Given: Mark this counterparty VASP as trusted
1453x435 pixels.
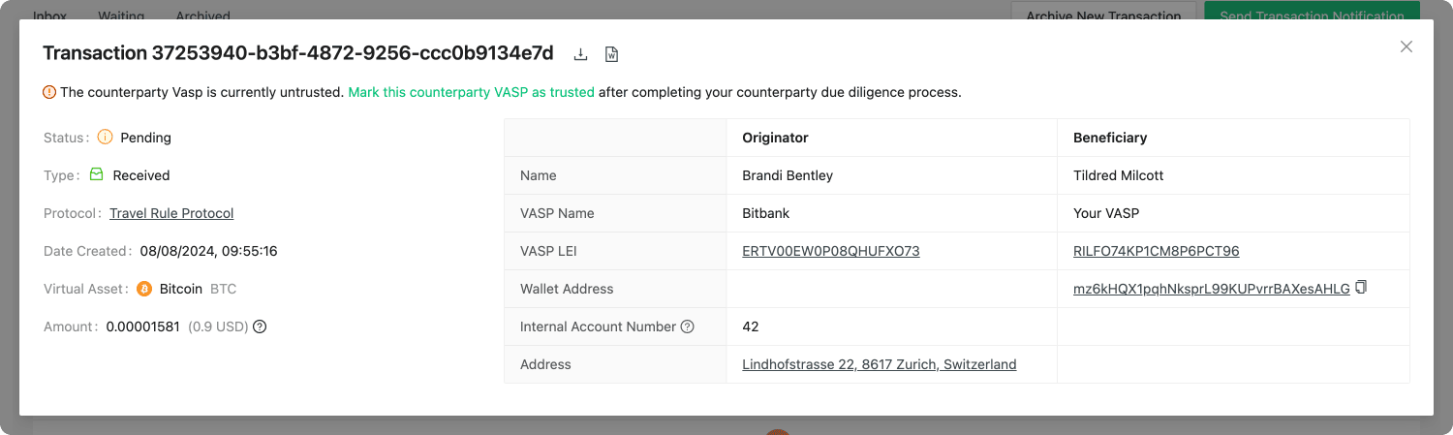Looking at the screenshot, I should [471, 93].
